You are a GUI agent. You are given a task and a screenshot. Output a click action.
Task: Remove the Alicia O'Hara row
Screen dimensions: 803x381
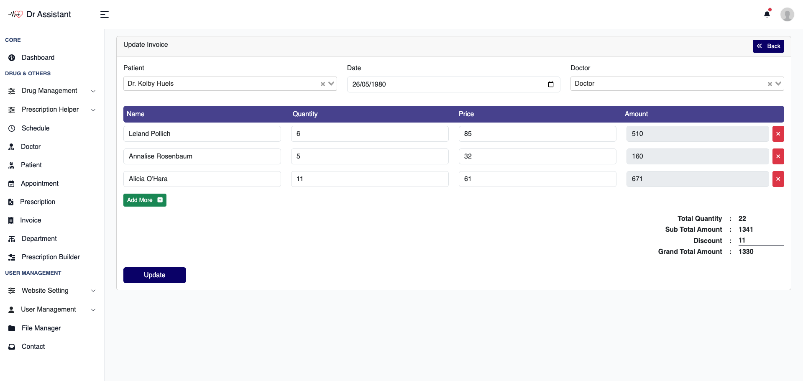pyautogui.click(x=778, y=179)
